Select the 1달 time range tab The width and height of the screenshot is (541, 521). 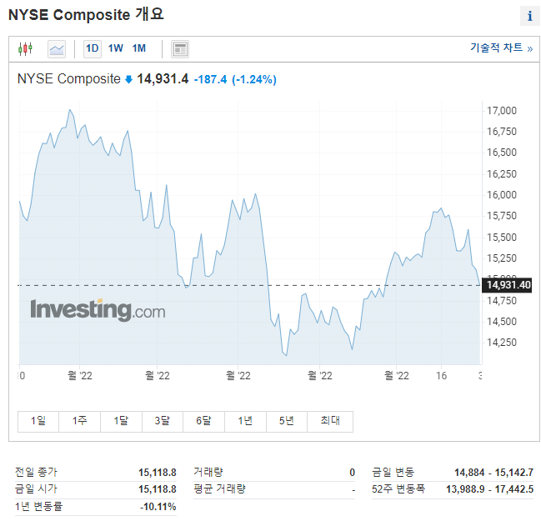click(x=121, y=421)
